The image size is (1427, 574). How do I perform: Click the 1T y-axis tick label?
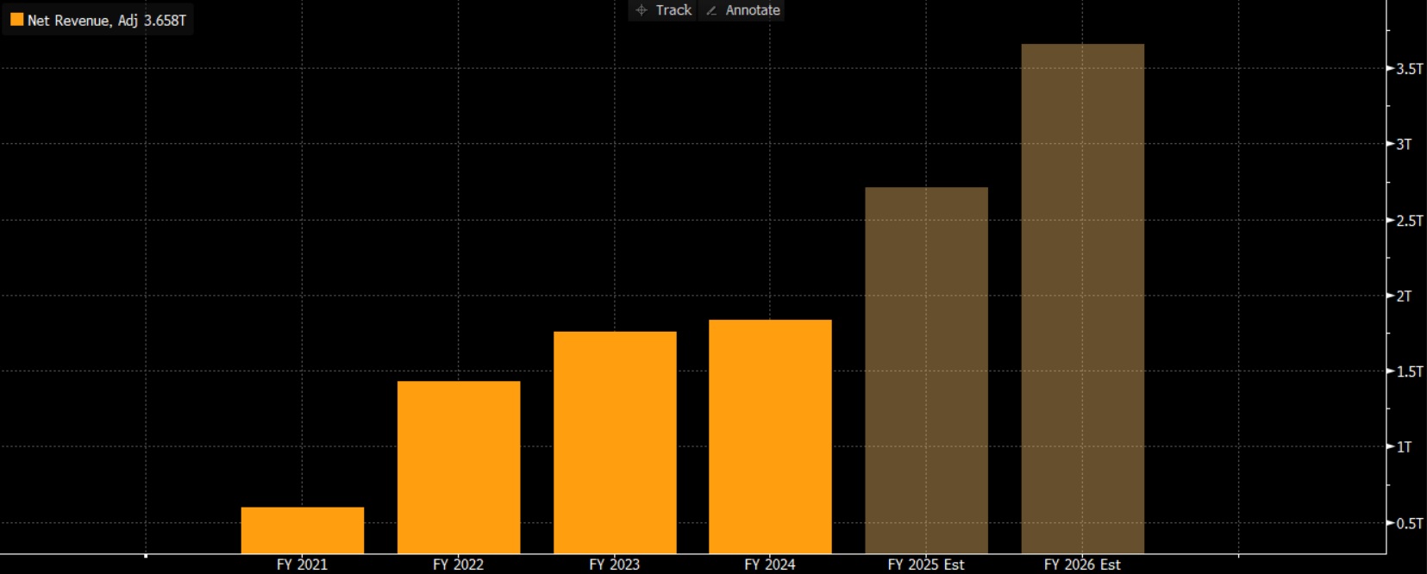point(1404,447)
